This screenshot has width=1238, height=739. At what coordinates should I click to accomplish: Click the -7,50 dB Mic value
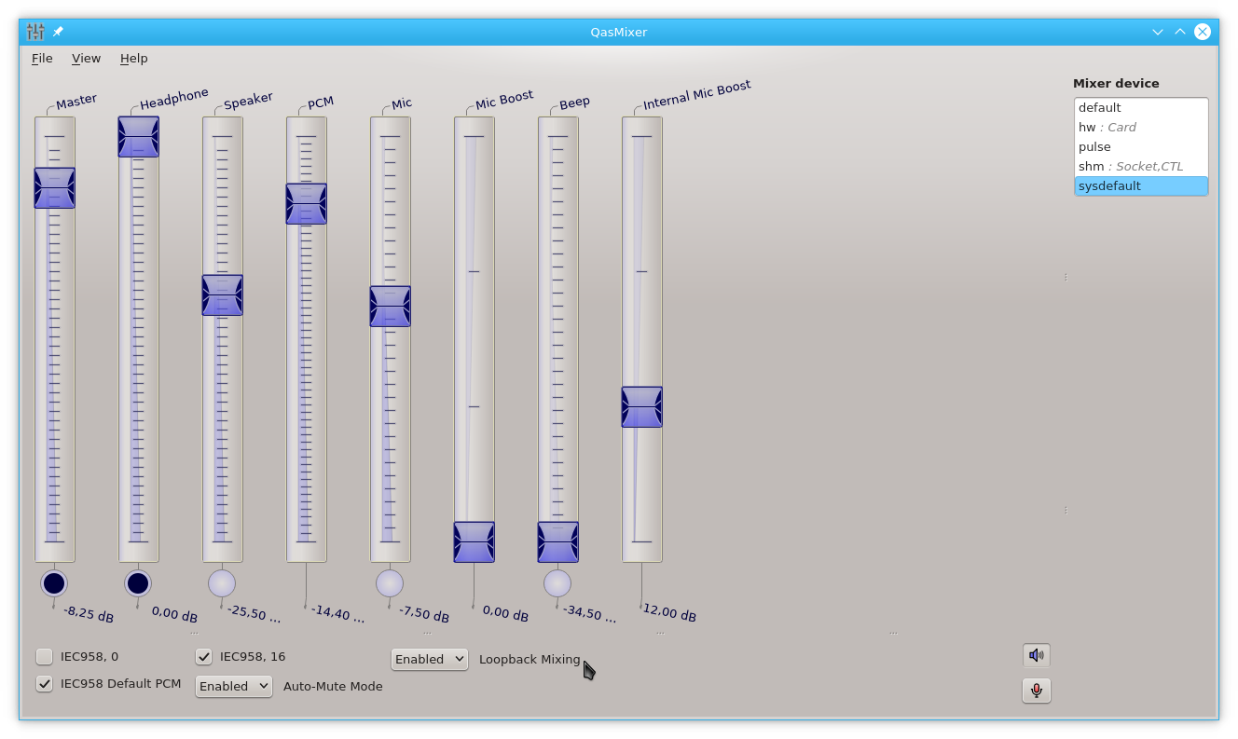[x=424, y=614]
